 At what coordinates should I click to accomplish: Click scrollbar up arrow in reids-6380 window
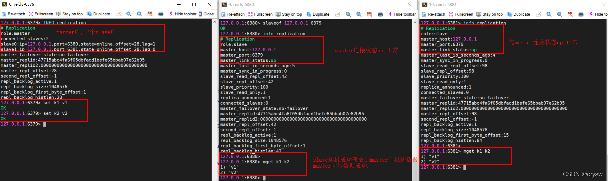coord(415,22)
